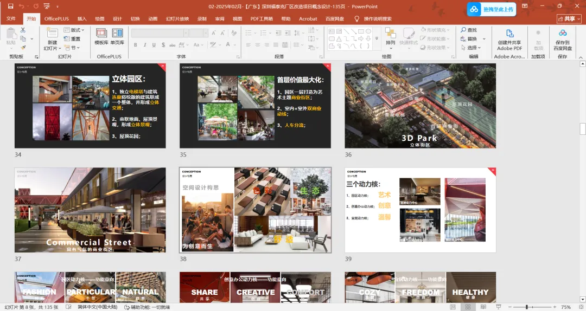Select slide 36 thumbnail '3D Park'
This screenshot has height=311, width=586.
420,106
